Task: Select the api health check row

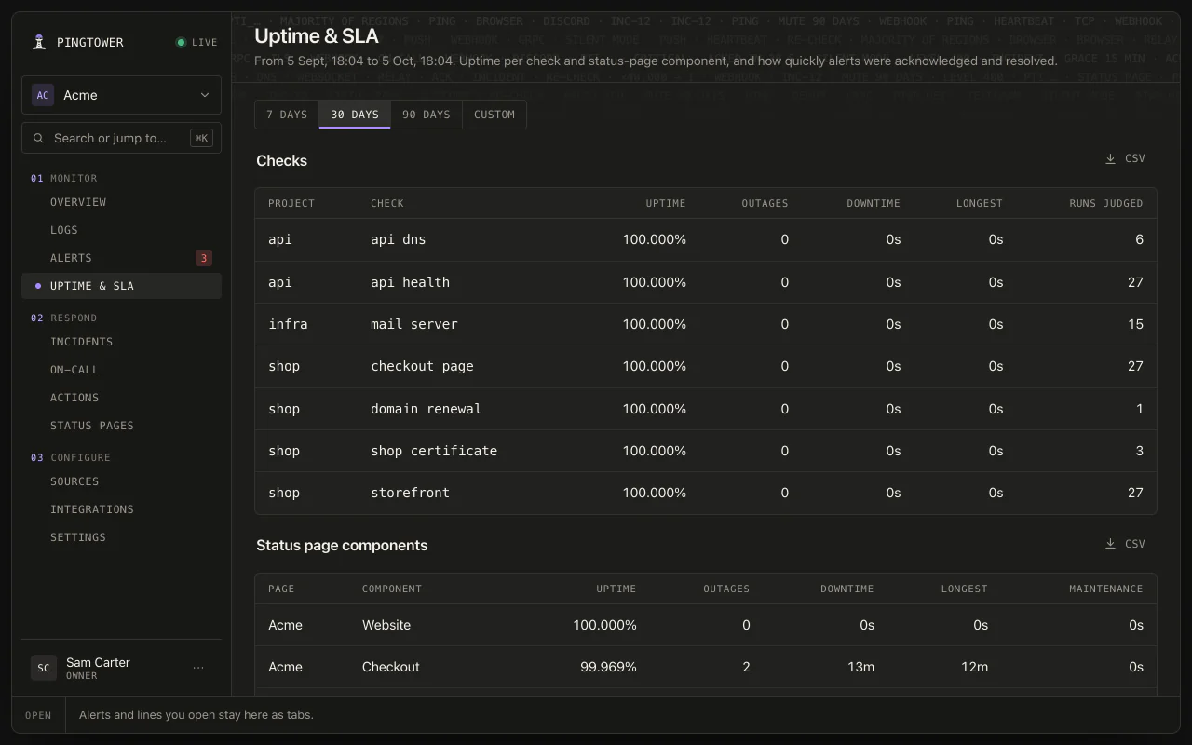Action: click(706, 282)
